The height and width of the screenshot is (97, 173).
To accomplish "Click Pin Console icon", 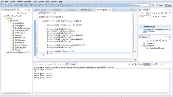I will point(153,64).
